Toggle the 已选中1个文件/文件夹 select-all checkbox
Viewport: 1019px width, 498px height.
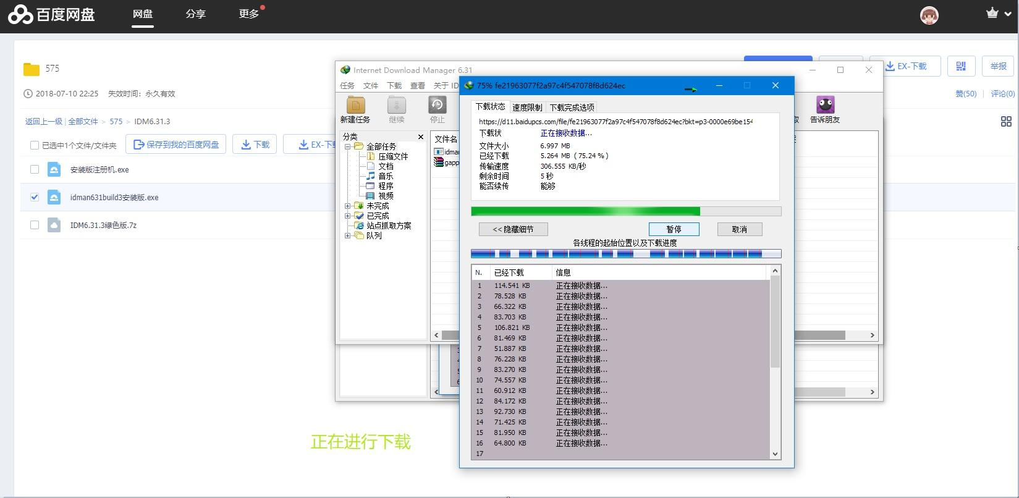tap(35, 145)
